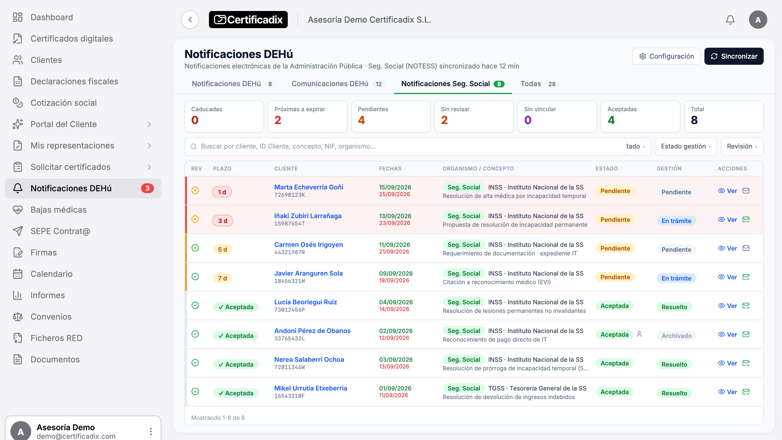
Task: Click the Sincronizar button
Action: 734,56
